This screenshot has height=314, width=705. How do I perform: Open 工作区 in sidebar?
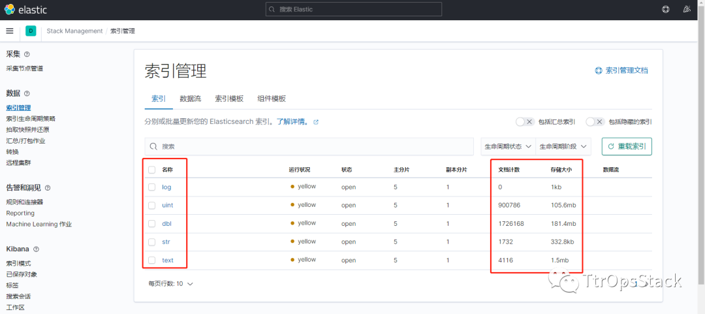(x=15, y=307)
